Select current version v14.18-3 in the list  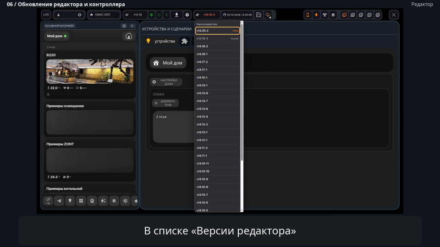pos(217,38)
